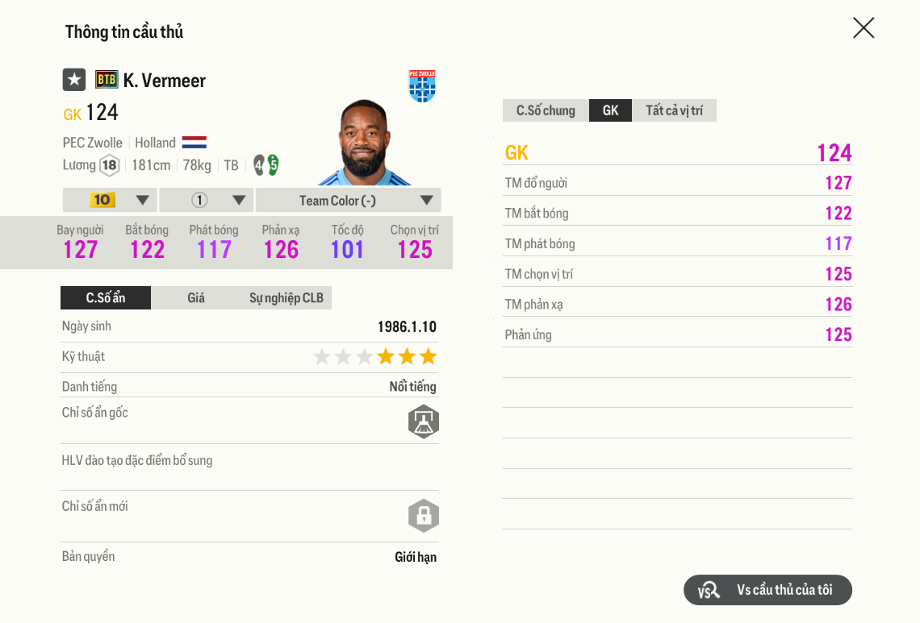Screen dimensions: 920x623
Task: Click the PEC Zwolle club crest
Action: pos(422,86)
